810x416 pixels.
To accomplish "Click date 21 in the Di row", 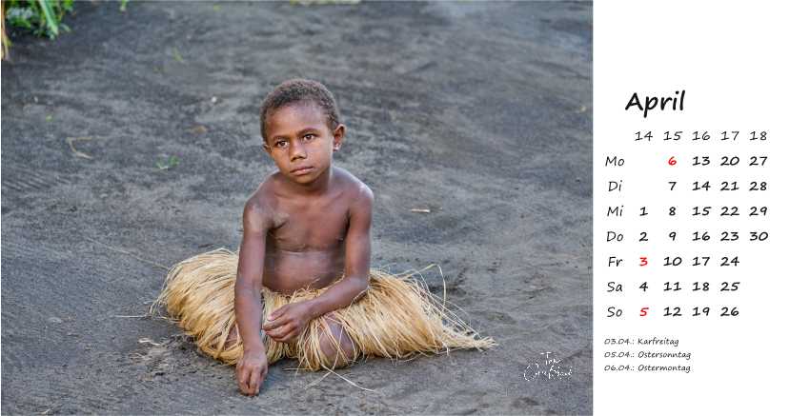I will 729,187.
